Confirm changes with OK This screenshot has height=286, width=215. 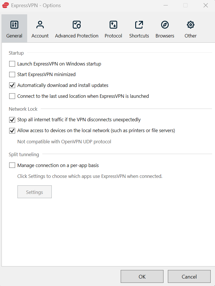[x=142, y=276]
